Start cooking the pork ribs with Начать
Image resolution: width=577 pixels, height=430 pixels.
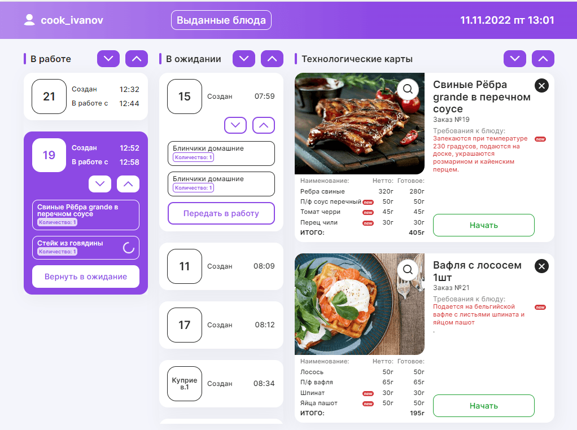click(x=483, y=225)
